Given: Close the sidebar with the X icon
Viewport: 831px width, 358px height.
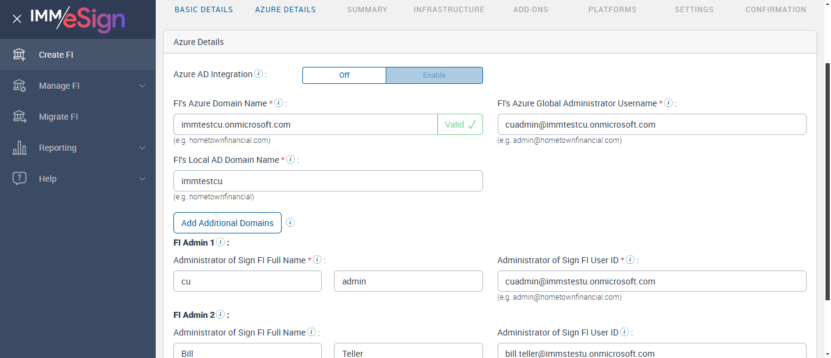Looking at the screenshot, I should click(17, 19).
